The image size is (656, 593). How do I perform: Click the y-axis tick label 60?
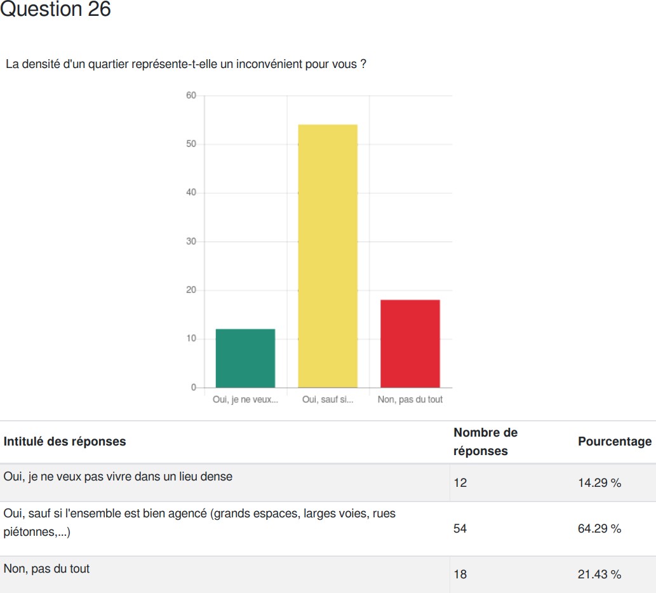pyautogui.click(x=191, y=95)
